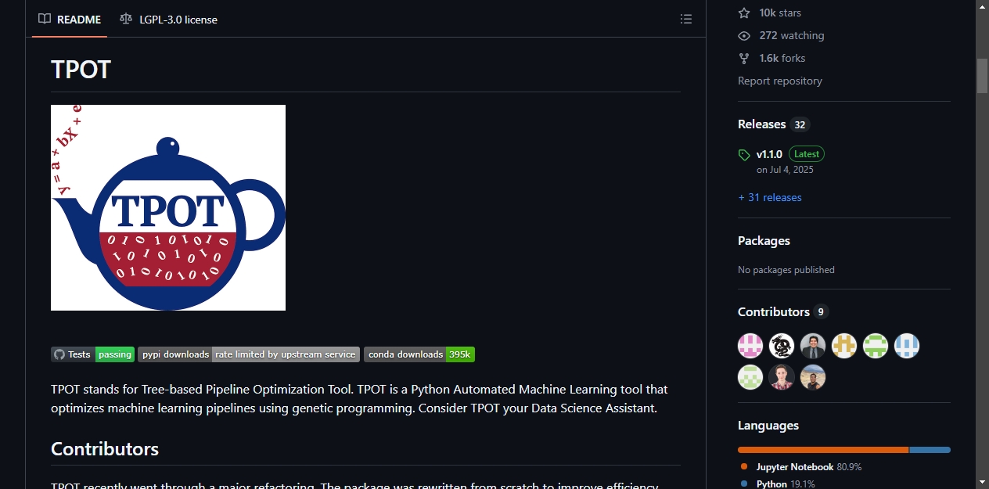The width and height of the screenshot is (989, 489).
Task: Switch to the LGPL-3.0 license tab
Action: coord(168,20)
